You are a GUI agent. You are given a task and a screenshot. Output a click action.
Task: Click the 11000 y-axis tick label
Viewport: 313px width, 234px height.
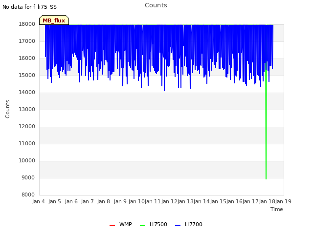pos(27,144)
